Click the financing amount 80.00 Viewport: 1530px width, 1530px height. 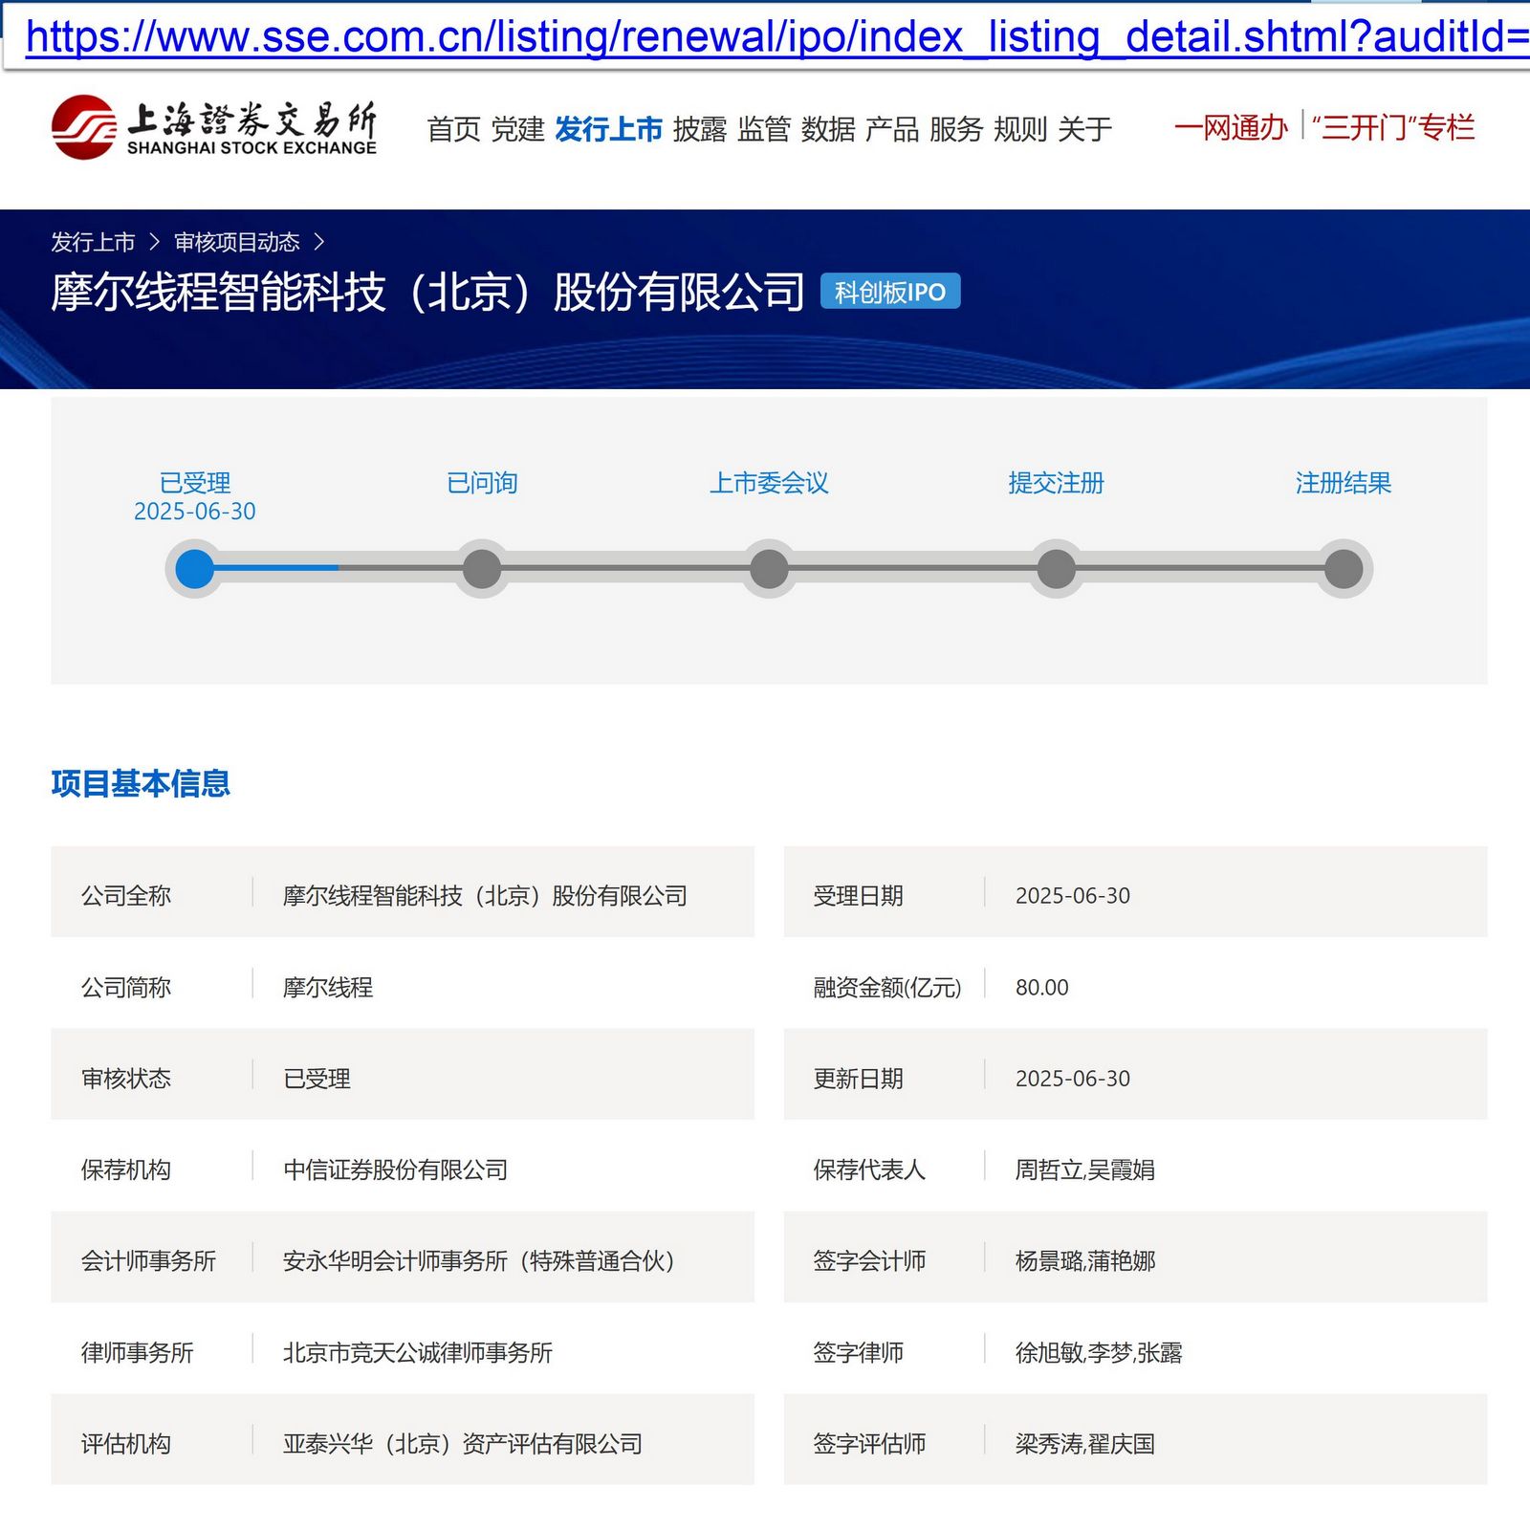click(x=1041, y=987)
